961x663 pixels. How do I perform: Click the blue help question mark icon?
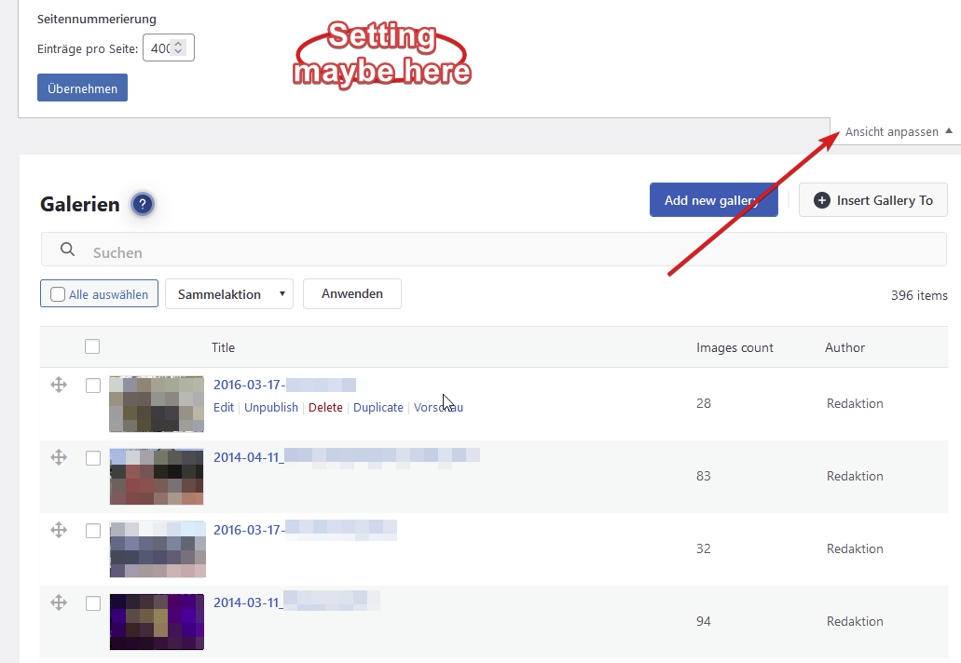click(x=143, y=204)
